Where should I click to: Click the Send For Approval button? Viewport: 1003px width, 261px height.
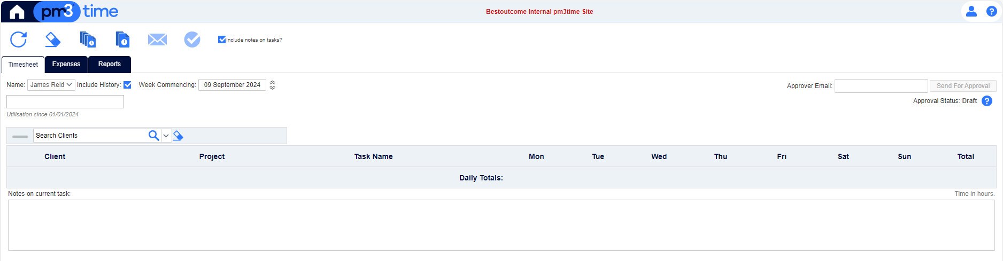(x=963, y=86)
